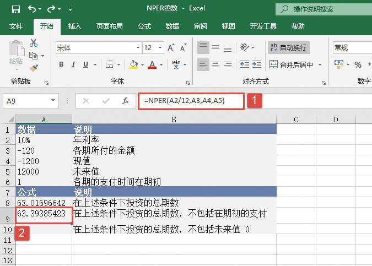This screenshot has height=266, width=372.
Task: Click the Cut scissors icon
Action: click(x=34, y=42)
